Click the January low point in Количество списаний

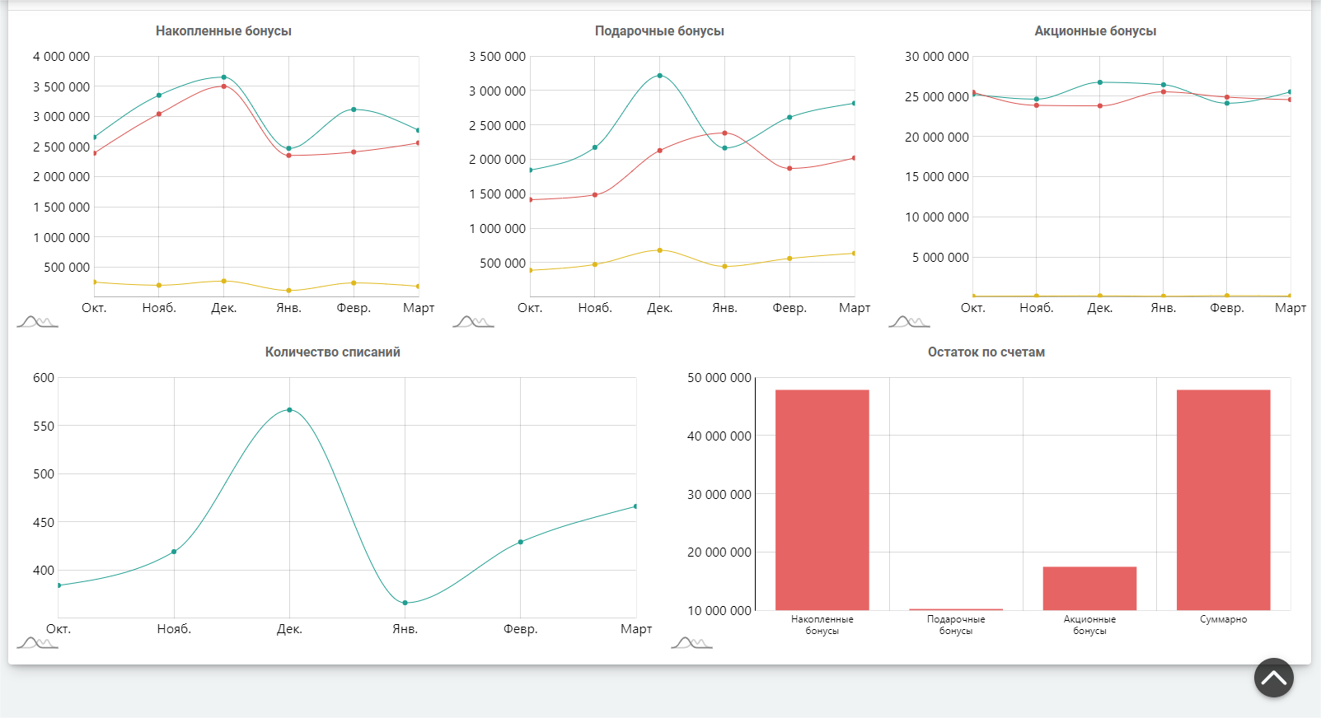(405, 603)
